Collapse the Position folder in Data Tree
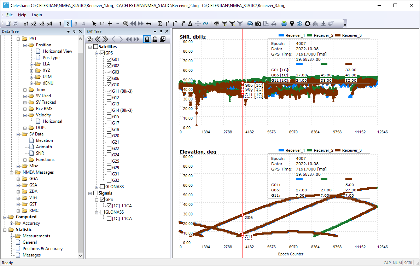 (25, 45)
